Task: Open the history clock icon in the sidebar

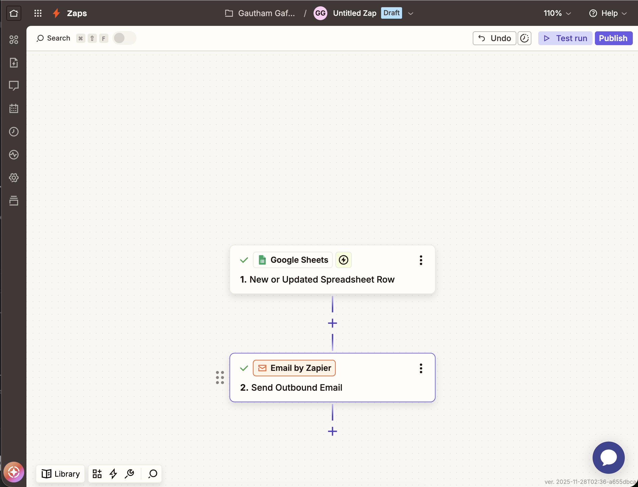Action: [14, 132]
